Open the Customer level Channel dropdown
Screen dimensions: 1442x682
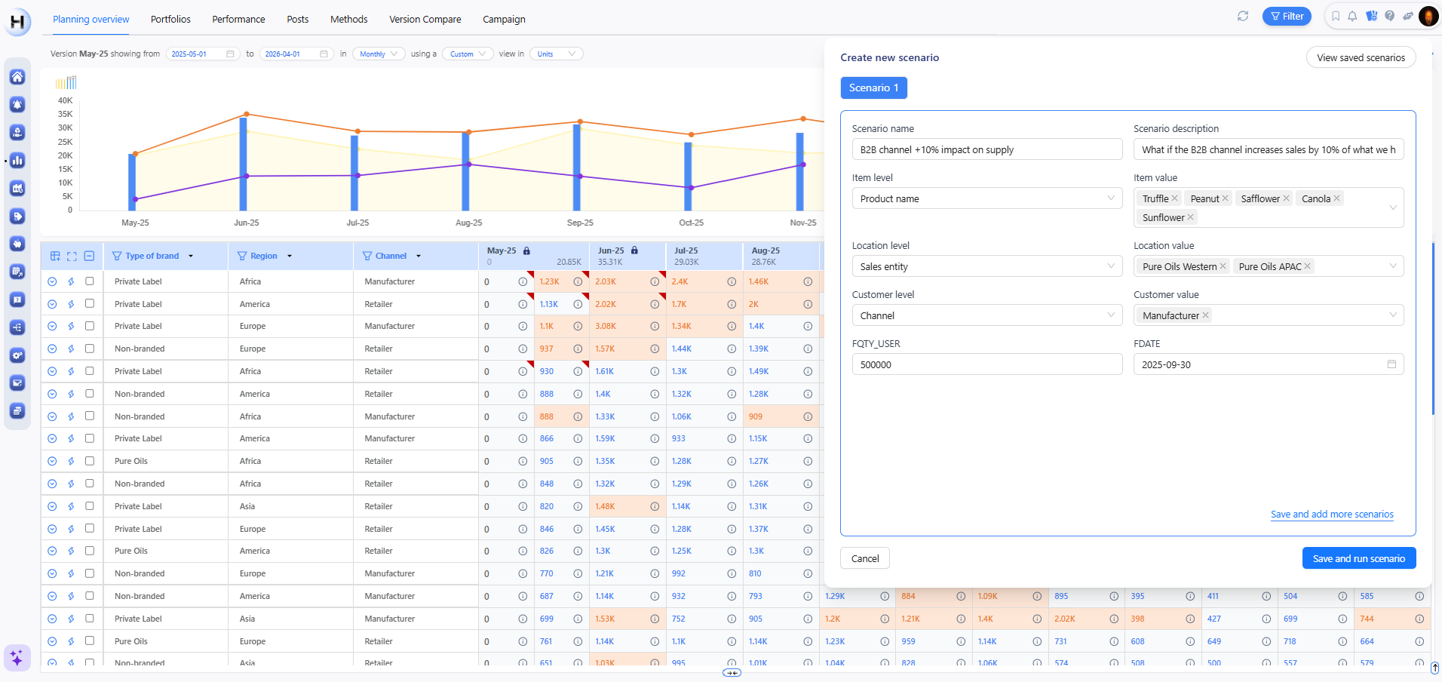986,315
